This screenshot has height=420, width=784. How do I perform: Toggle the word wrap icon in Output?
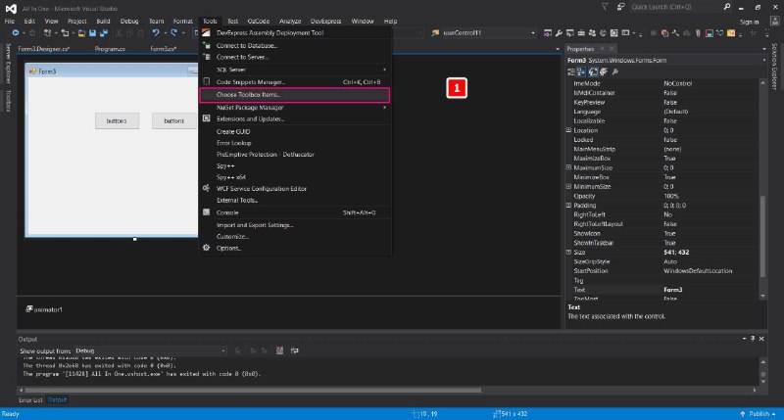295,350
